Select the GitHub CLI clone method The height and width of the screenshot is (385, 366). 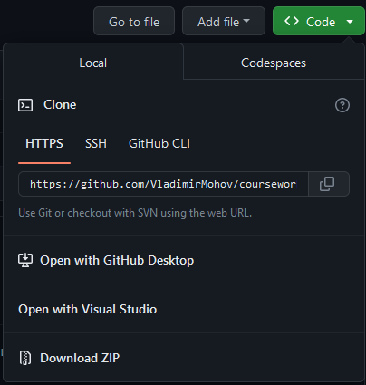tap(159, 143)
